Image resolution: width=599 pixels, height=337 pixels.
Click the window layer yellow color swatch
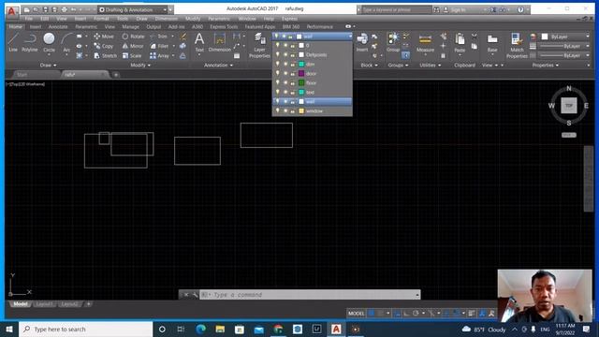click(301, 110)
